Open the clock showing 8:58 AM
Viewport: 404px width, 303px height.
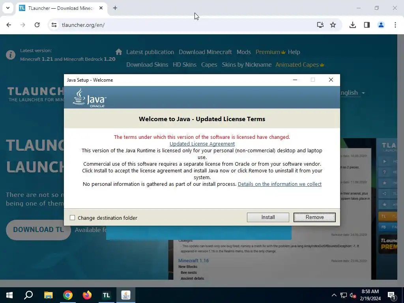click(x=370, y=295)
